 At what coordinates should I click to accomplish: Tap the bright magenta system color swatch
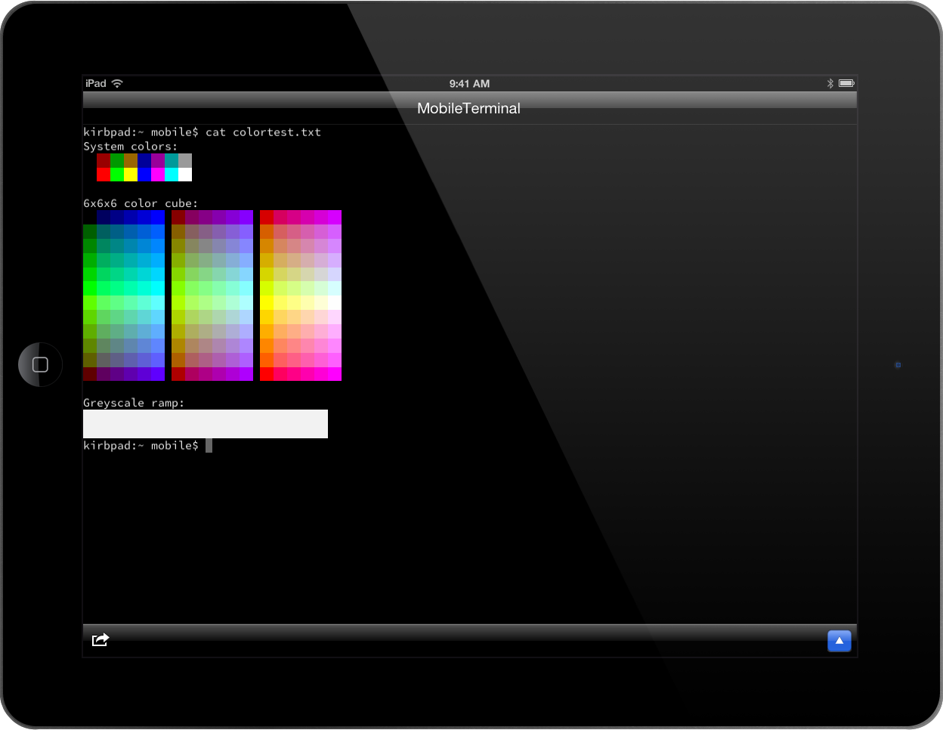click(158, 175)
